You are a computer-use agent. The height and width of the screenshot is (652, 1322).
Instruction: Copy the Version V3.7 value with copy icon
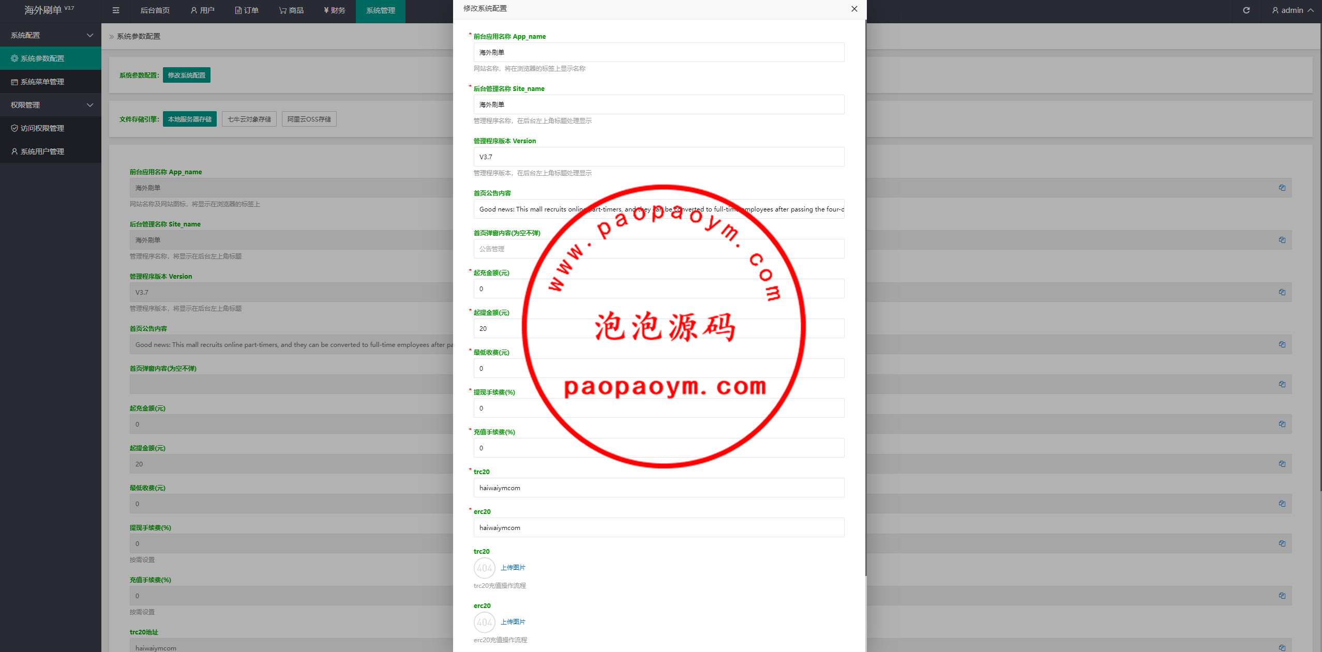click(x=1282, y=292)
